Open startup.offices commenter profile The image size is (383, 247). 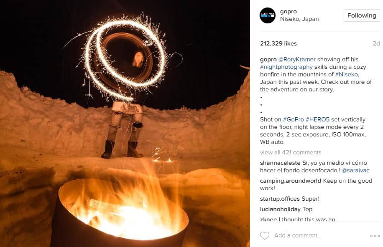coord(280,199)
